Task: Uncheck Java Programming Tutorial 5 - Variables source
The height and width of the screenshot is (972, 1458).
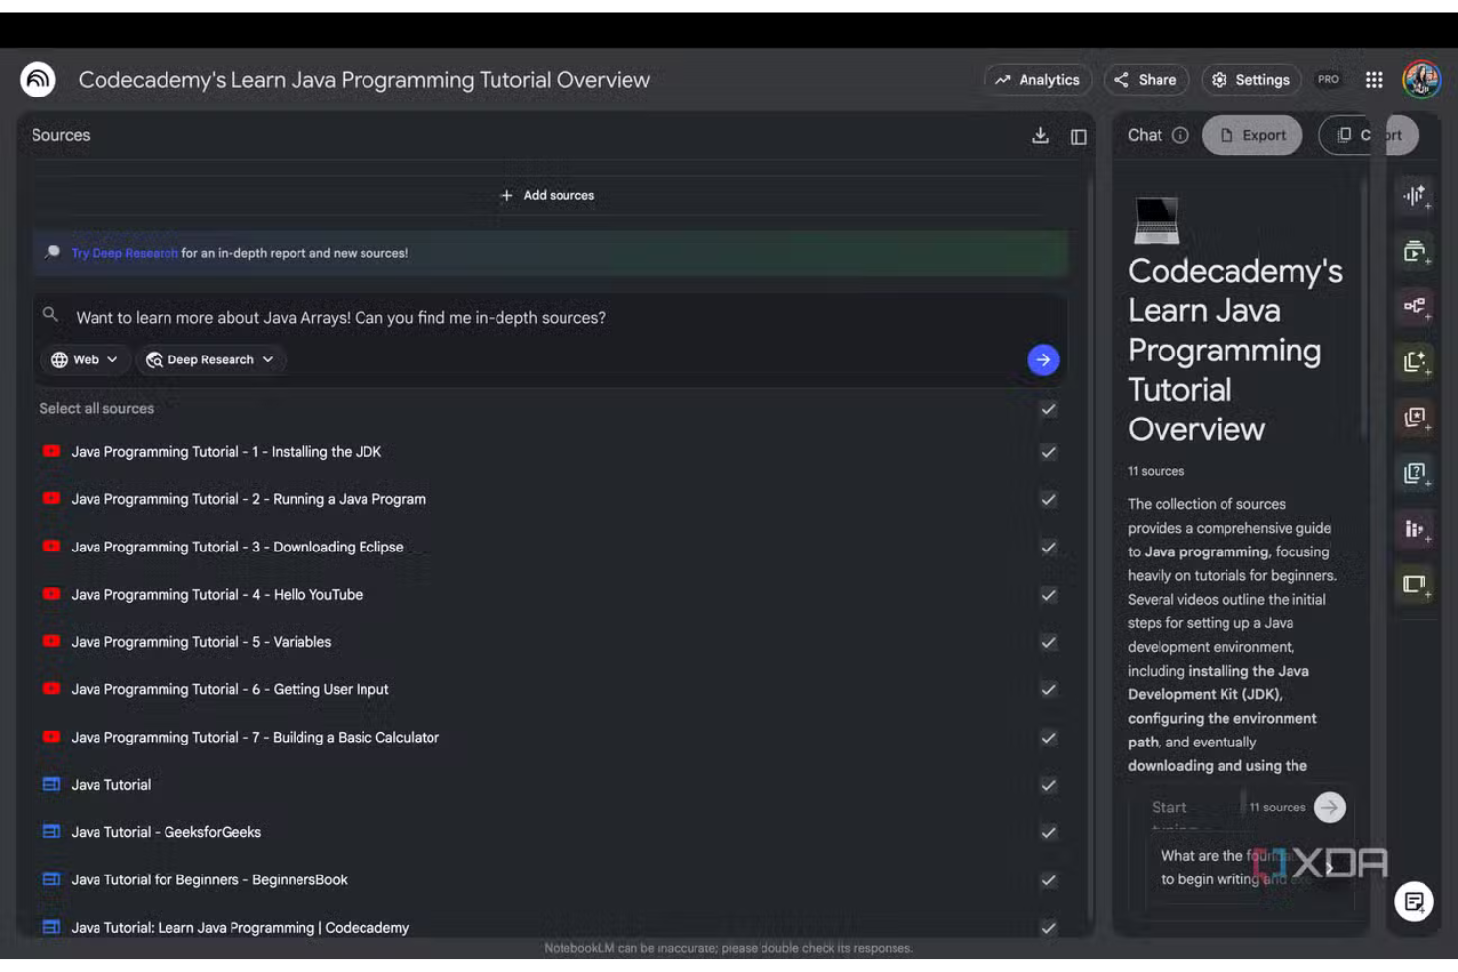Action: 1047,642
